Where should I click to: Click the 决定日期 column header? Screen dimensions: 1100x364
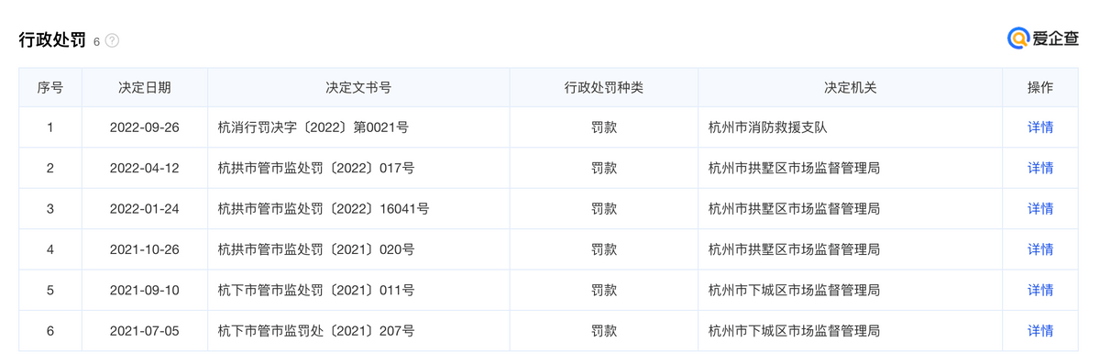[x=145, y=88]
